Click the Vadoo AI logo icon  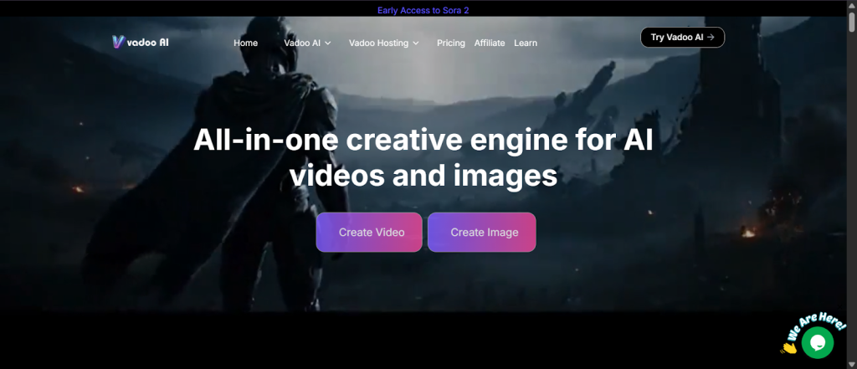point(118,42)
